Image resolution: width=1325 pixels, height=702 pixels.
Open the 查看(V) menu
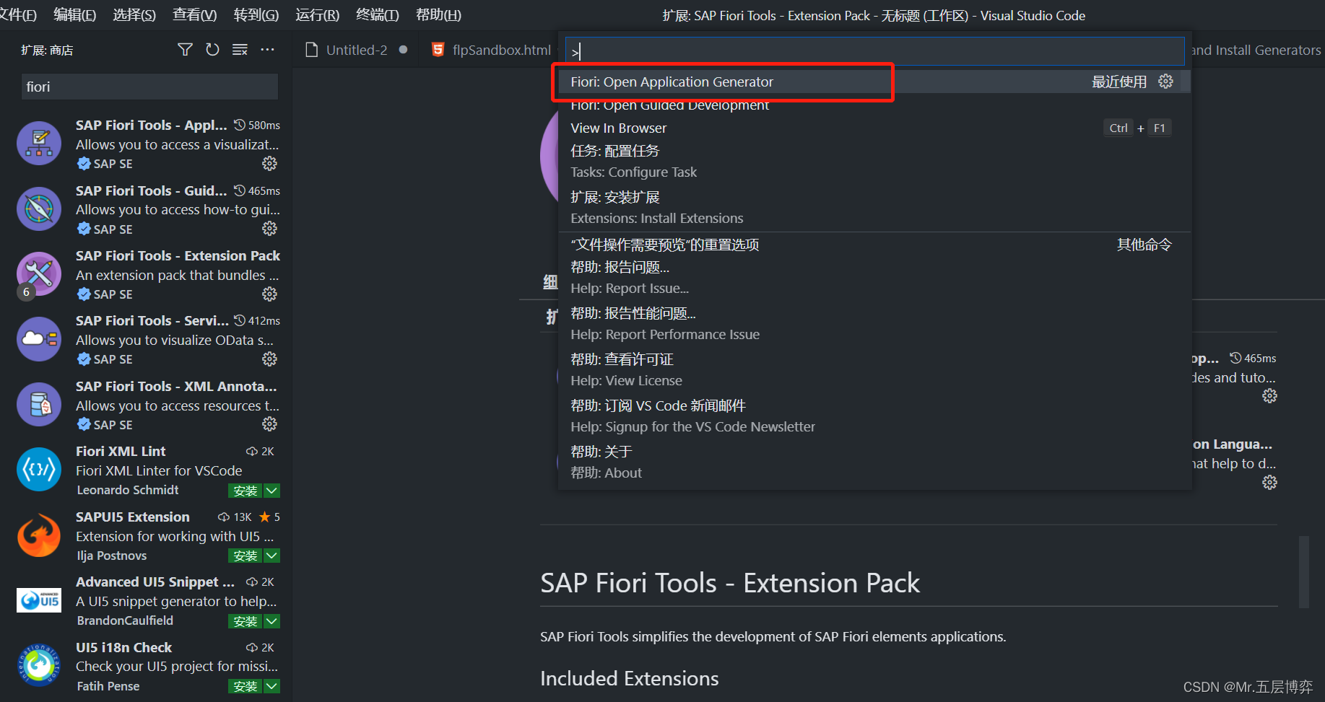point(195,15)
